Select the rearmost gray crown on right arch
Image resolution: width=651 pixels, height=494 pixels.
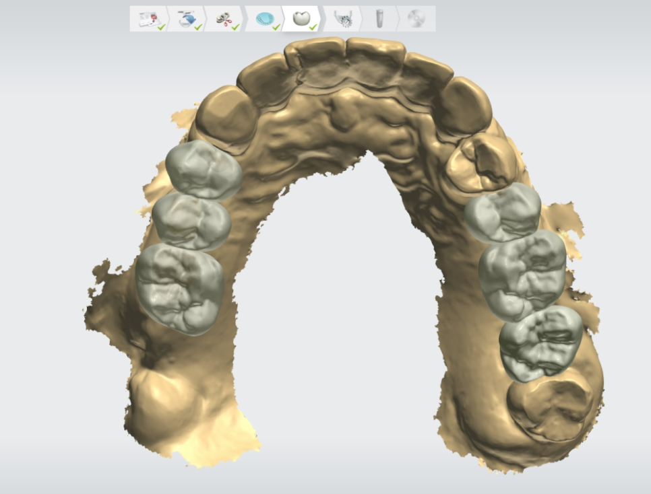540,342
